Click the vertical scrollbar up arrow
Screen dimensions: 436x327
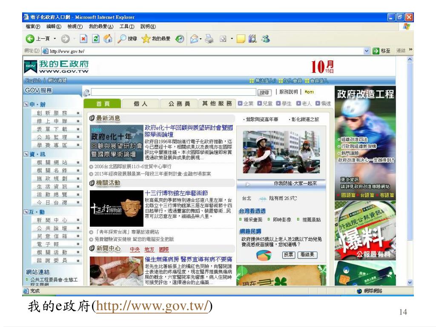point(410,59)
